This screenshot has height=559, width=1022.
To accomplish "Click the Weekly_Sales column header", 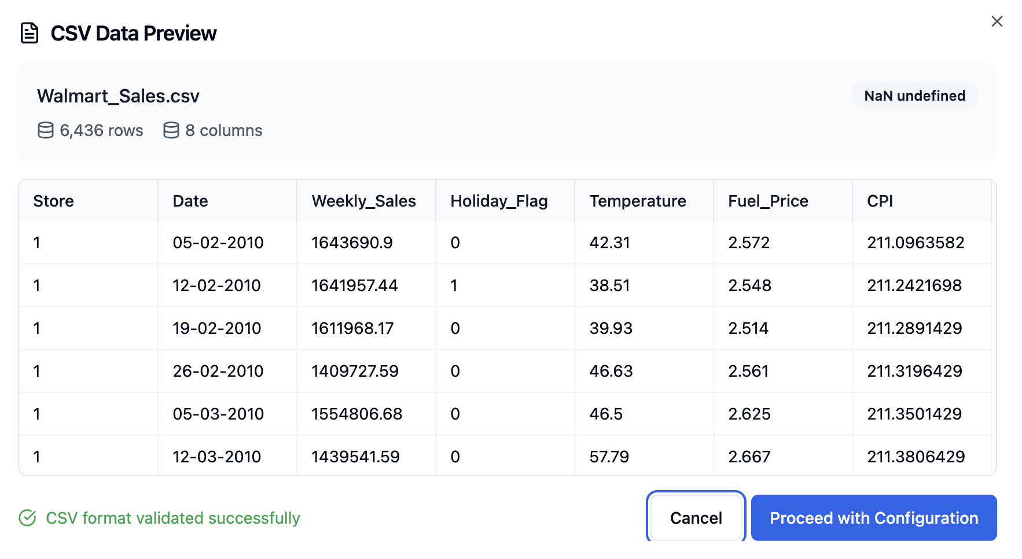I will 363,201.
